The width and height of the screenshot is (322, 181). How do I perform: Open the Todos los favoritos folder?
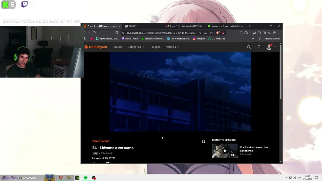point(270,39)
